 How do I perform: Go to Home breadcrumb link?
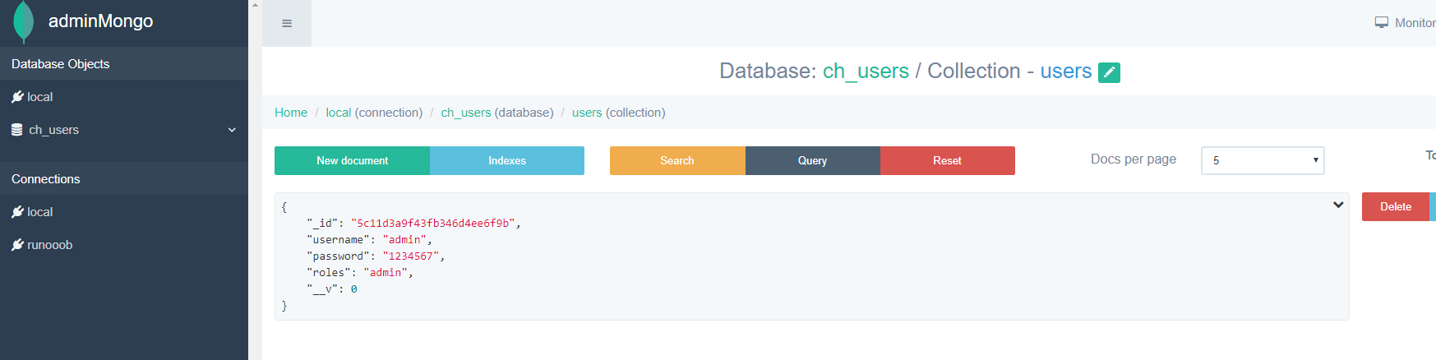(291, 113)
